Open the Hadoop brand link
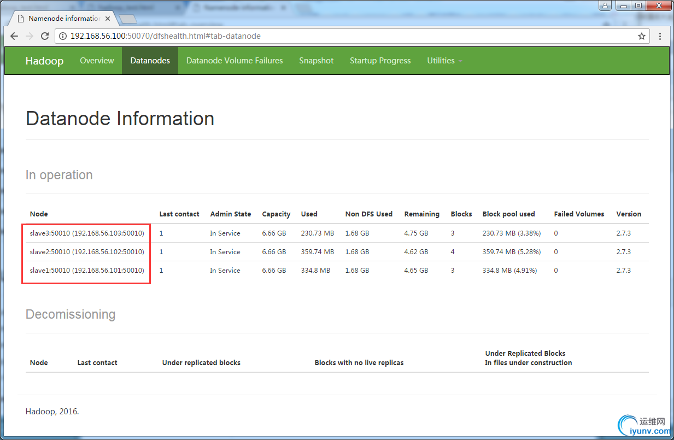The width and height of the screenshot is (674, 440). tap(44, 61)
